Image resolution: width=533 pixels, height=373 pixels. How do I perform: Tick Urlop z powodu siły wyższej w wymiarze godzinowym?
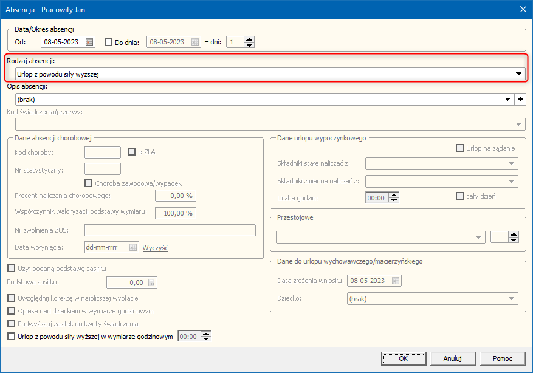pyautogui.click(x=11, y=336)
